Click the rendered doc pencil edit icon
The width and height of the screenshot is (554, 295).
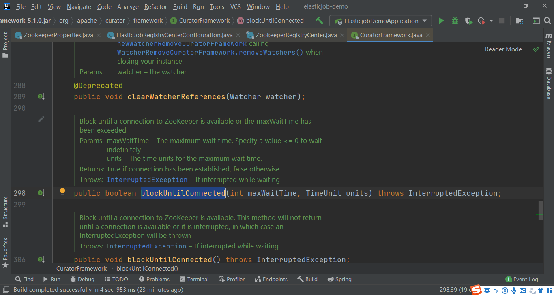[41, 119]
